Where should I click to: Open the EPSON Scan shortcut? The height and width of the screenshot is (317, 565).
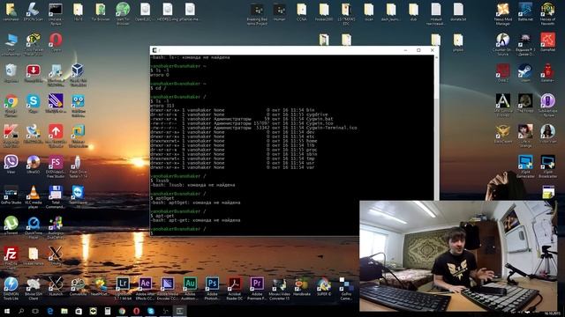tap(34, 11)
